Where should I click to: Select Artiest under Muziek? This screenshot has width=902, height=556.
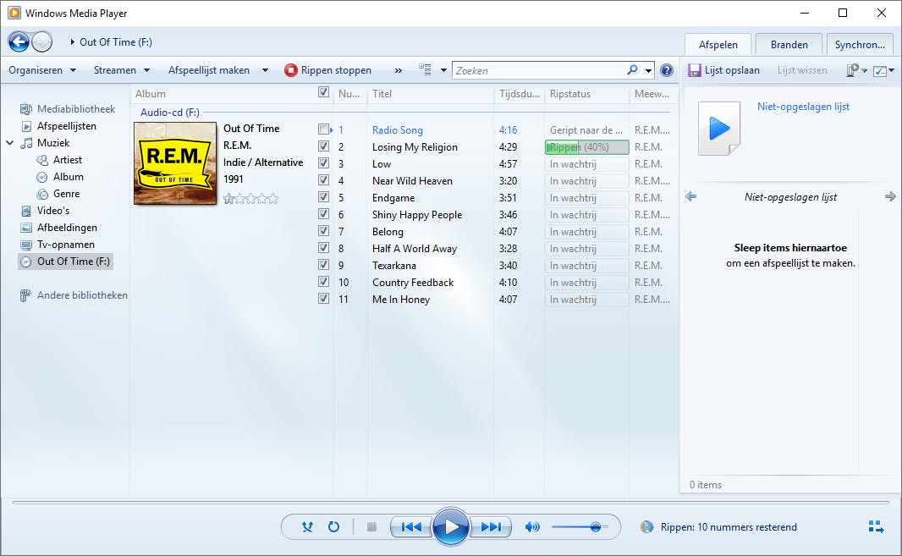tap(68, 160)
